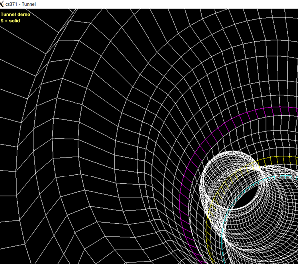Click the X app icon in title bar

(4, 4)
